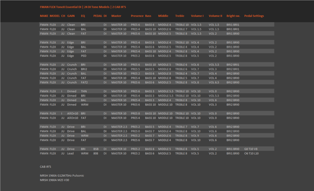The image size is (314, 191).
Task: Click the DI column header
Action: [x=105, y=16]
